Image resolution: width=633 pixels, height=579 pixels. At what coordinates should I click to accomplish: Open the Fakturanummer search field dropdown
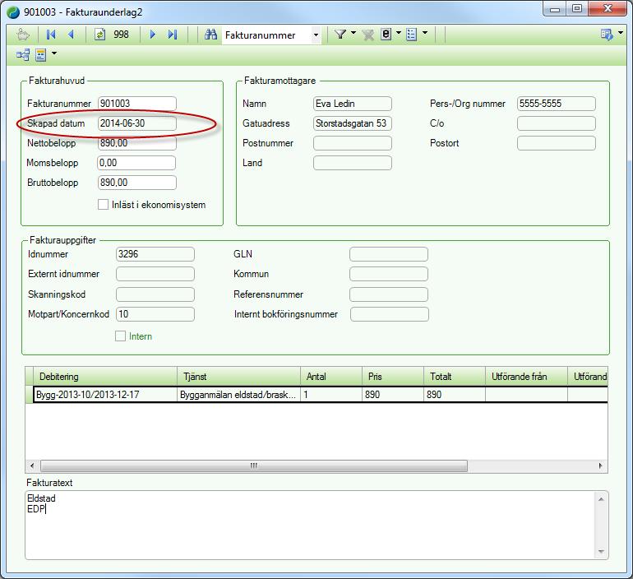316,35
